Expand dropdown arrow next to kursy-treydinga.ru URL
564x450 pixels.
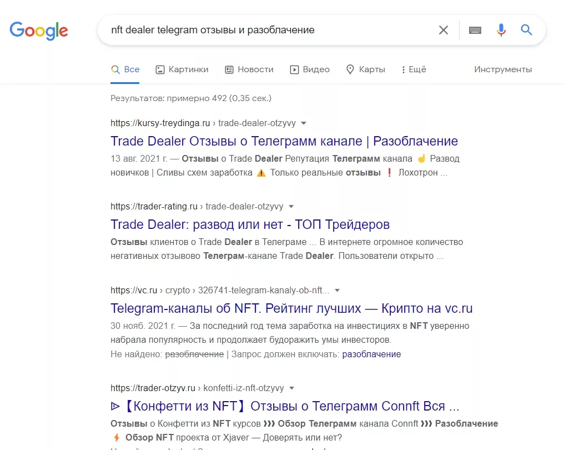[x=304, y=123]
